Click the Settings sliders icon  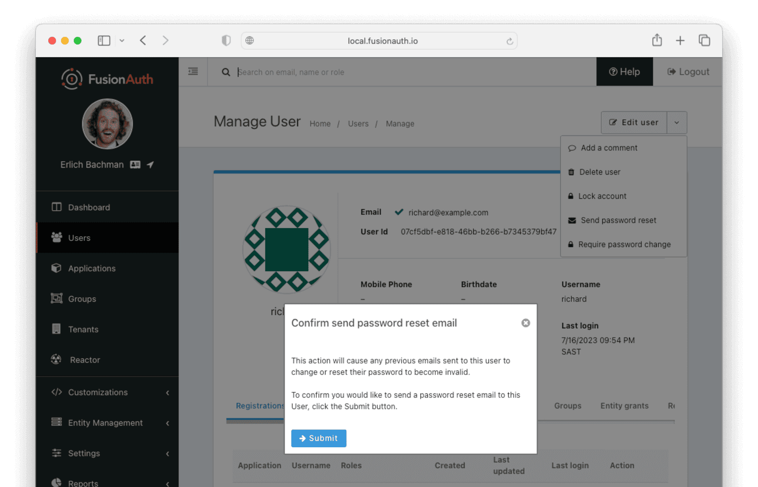[56, 452]
